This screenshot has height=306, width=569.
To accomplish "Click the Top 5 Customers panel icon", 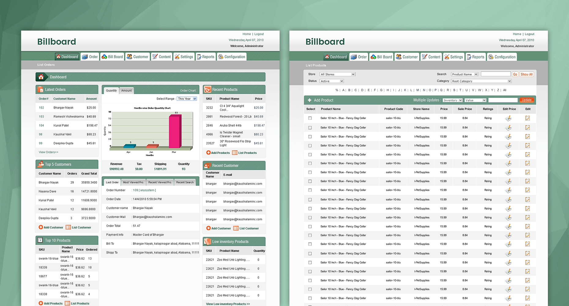I will [40, 164].
